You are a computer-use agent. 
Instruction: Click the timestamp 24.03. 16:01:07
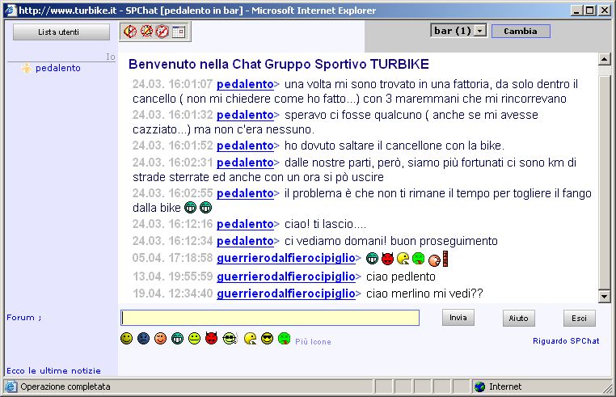(172, 84)
